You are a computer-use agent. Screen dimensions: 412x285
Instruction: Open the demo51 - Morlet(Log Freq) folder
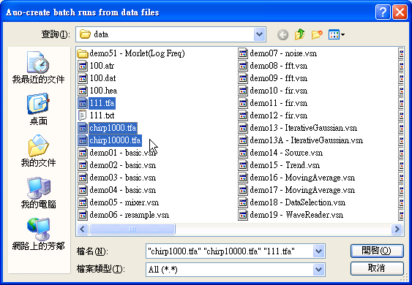[131, 53]
